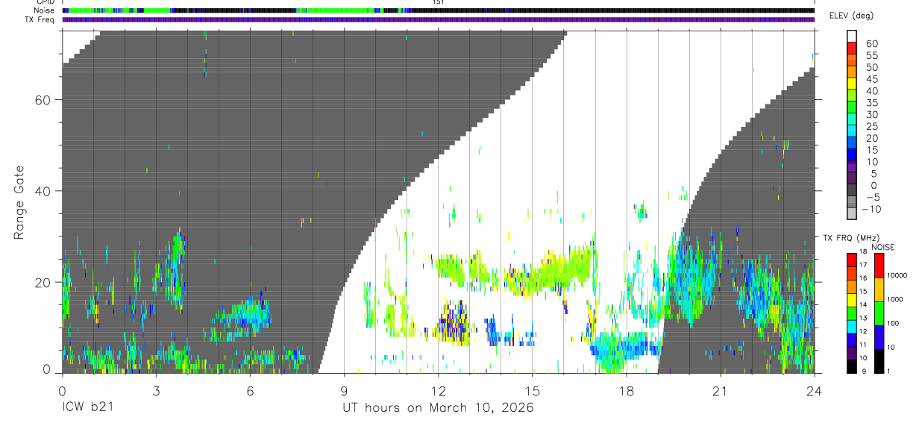Viewport: 916px width, 423px height.
Task: Click the '6' tick on UT hours axis
Action: click(250, 391)
